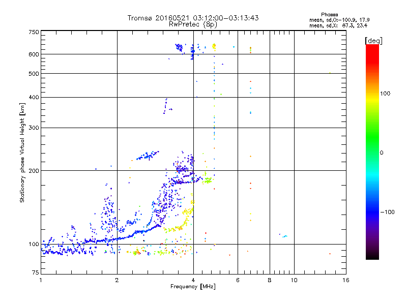Click the y-axis tick label '750'
The width and height of the screenshot is (407, 305).
[34, 32]
